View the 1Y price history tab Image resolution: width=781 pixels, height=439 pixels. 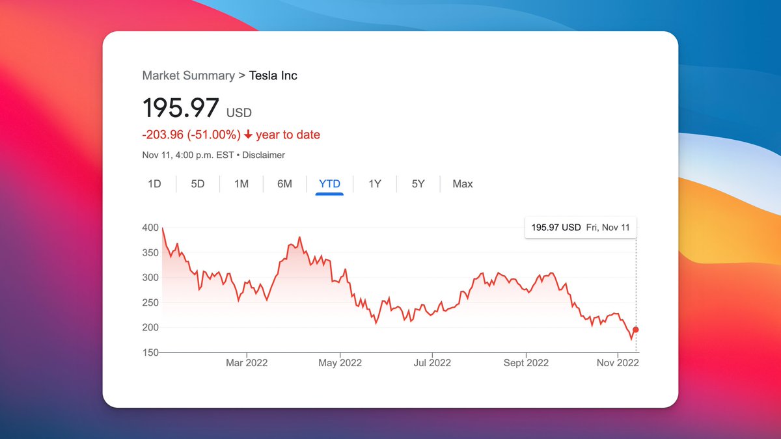click(x=375, y=184)
